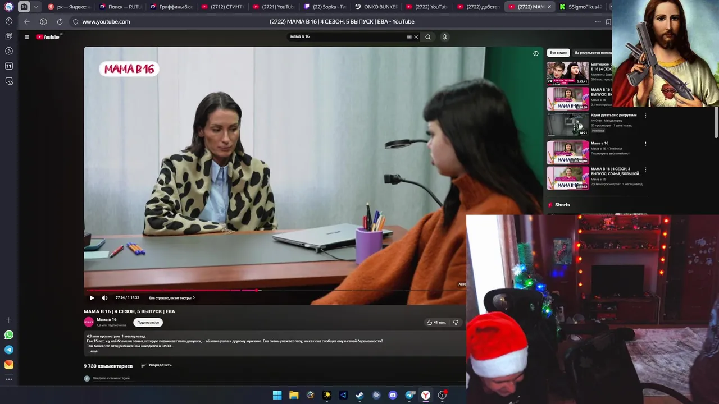
Task: Bookmark the page with the bookmark icon
Action: tap(608, 22)
